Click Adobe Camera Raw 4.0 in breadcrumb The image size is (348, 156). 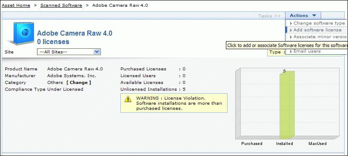click(x=120, y=6)
